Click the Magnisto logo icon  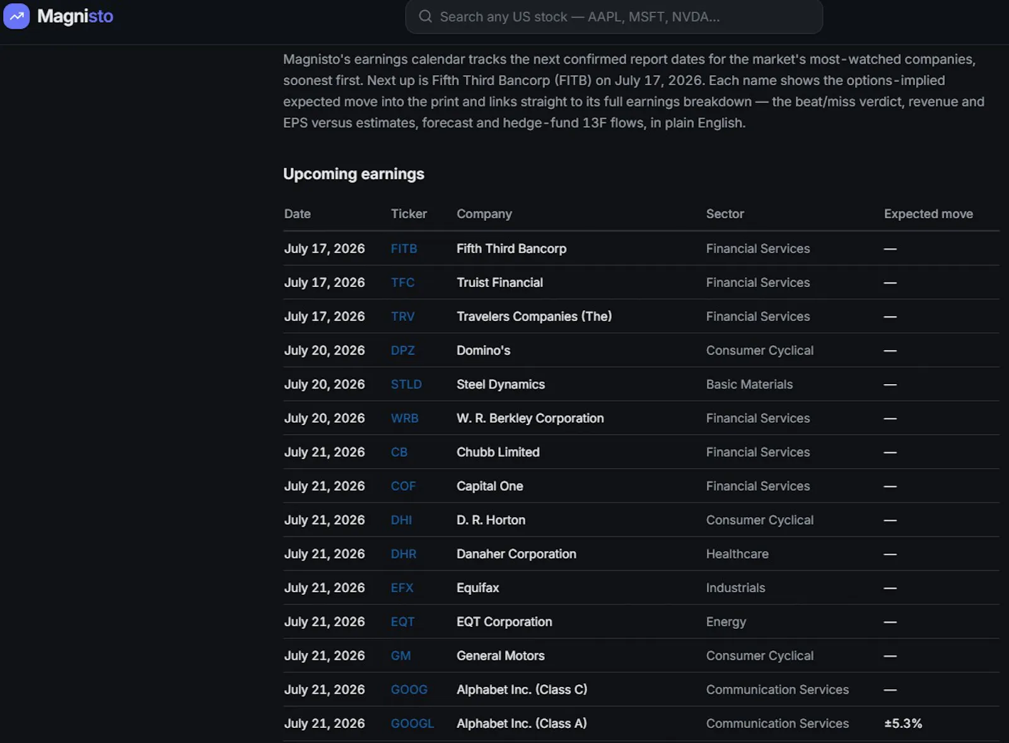[16, 16]
